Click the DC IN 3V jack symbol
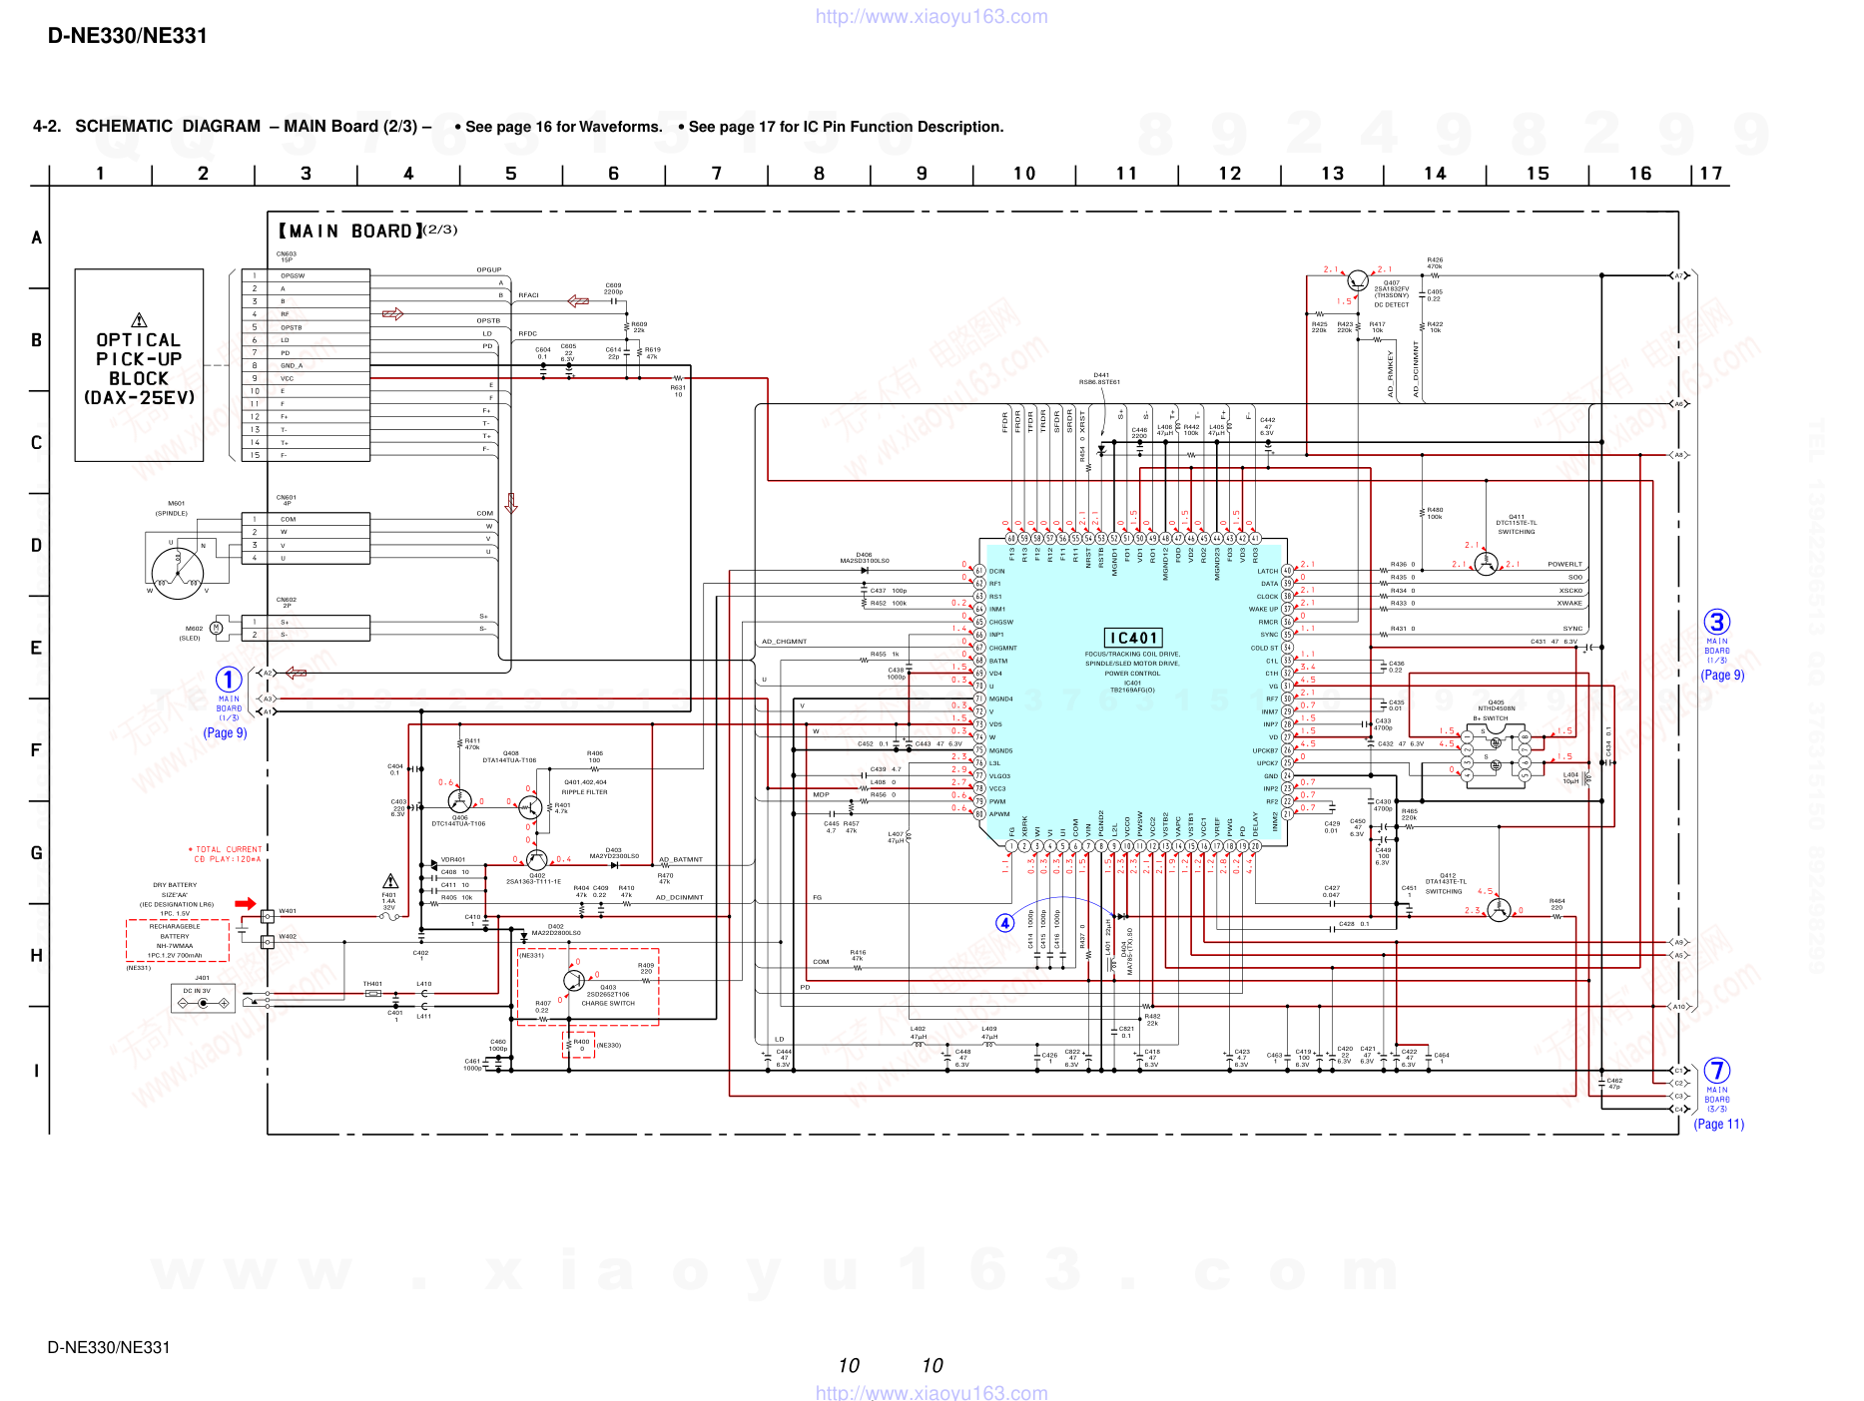 point(203,998)
